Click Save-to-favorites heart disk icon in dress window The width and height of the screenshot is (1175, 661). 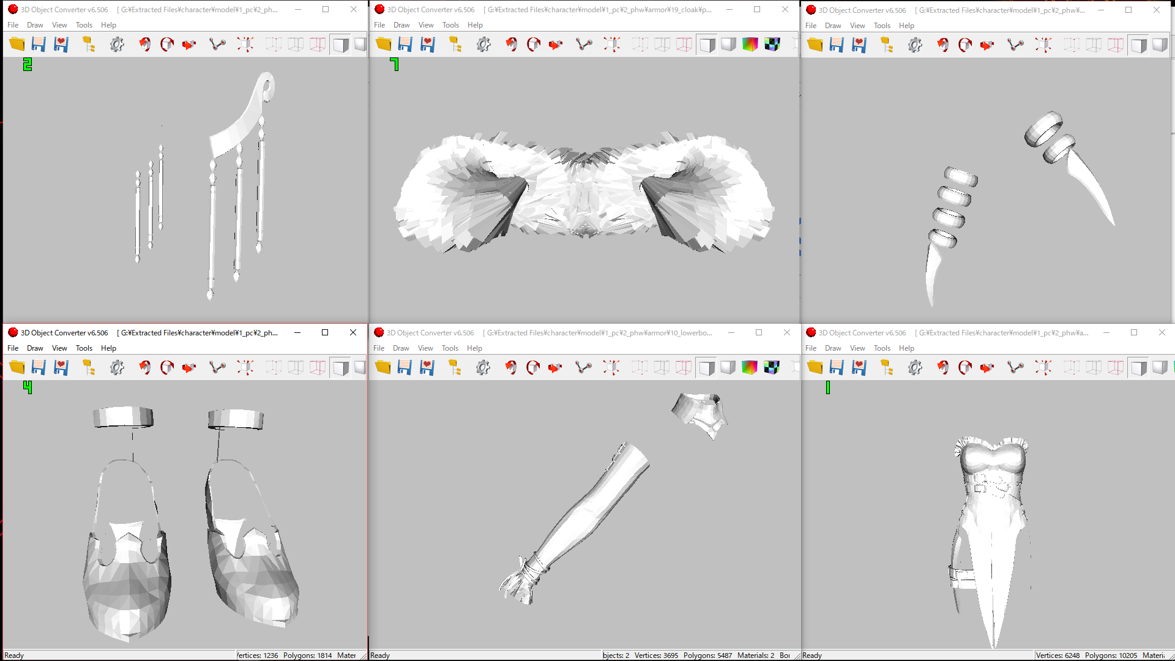(859, 367)
